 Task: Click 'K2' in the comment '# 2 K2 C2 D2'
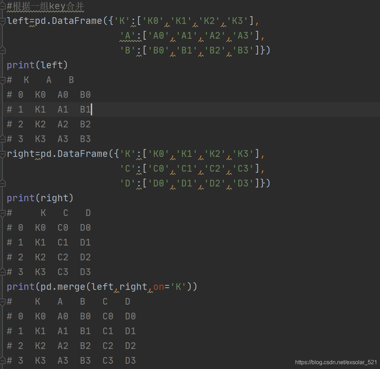coord(40,257)
